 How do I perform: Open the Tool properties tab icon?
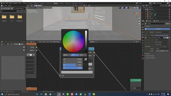pos(143,24)
